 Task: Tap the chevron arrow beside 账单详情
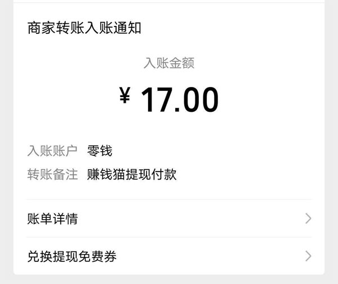pyautogui.click(x=308, y=219)
